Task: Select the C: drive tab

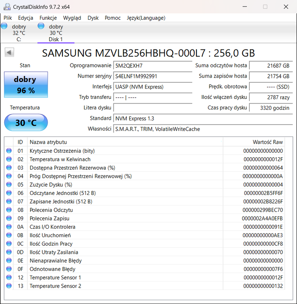Action: coord(19,33)
